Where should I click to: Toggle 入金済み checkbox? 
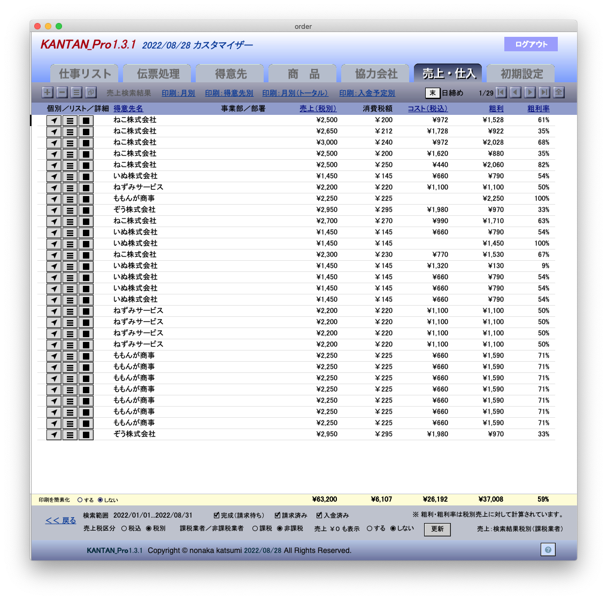click(319, 515)
